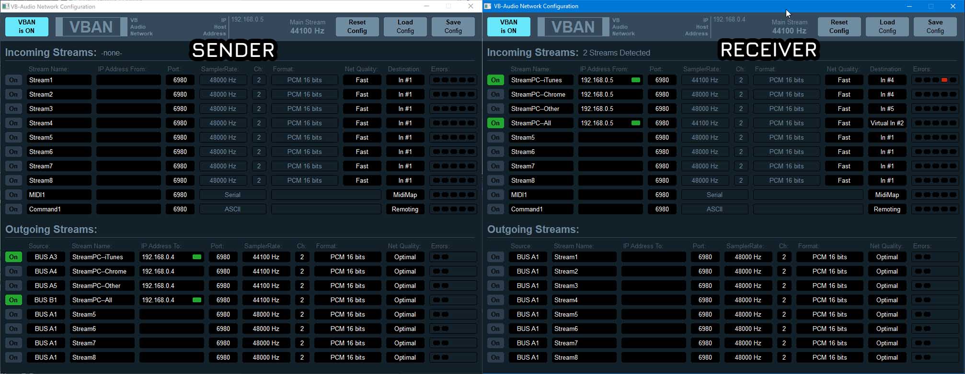Viewport: 965px width, 374px height.
Task: Click app icon in receiver window title bar
Action: 488,6
